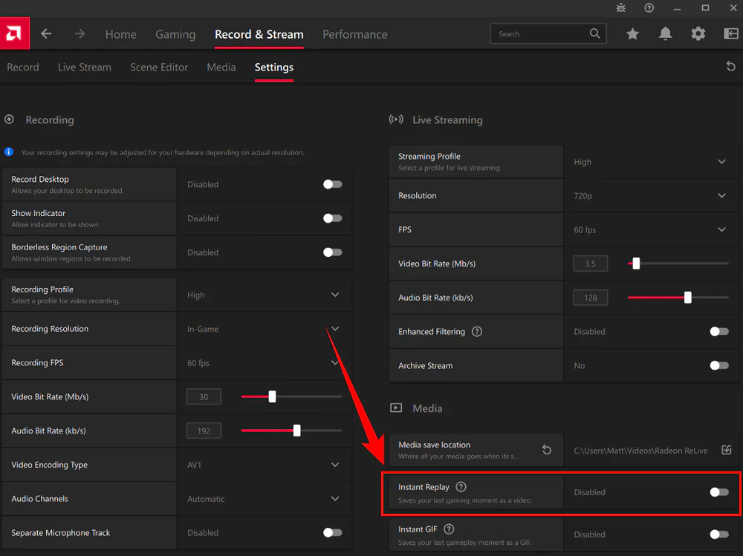
Task: Click streaming video bit rate value 3.5
Action: coord(591,264)
